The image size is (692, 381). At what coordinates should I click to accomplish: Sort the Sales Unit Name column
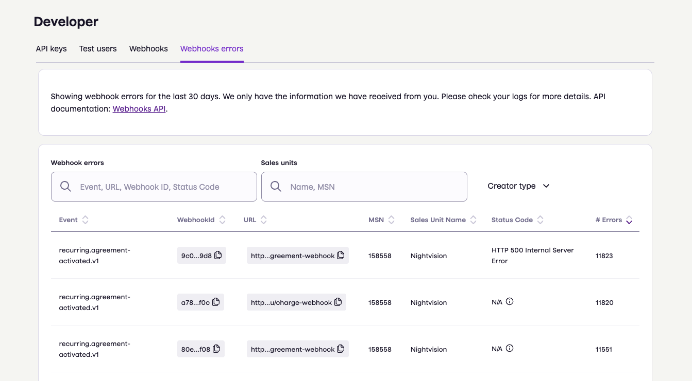[474, 220]
